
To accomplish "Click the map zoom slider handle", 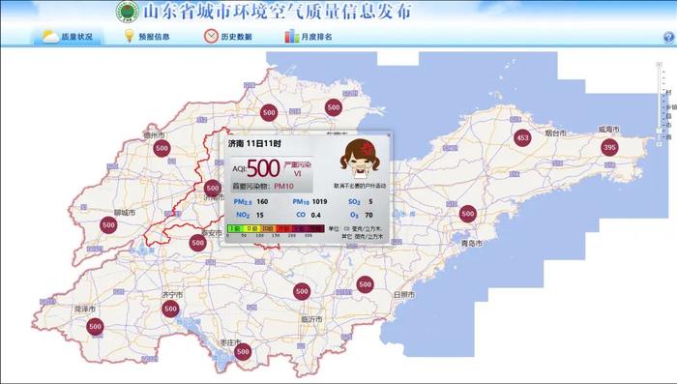I will [x=659, y=131].
